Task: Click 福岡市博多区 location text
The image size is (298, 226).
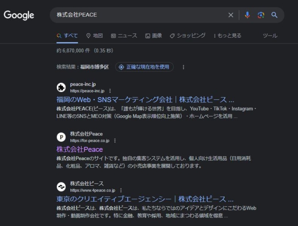Action: click(94, 67)
